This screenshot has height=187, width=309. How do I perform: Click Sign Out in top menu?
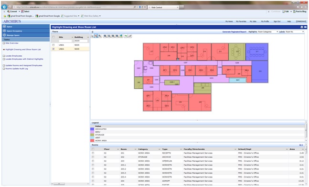[x=277, y=21]
